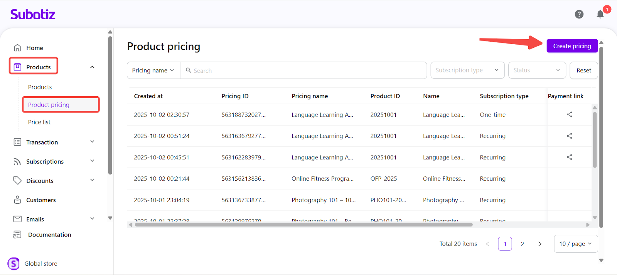Click the Global store logo icon
617x275 pixels.
pos(13,264)
